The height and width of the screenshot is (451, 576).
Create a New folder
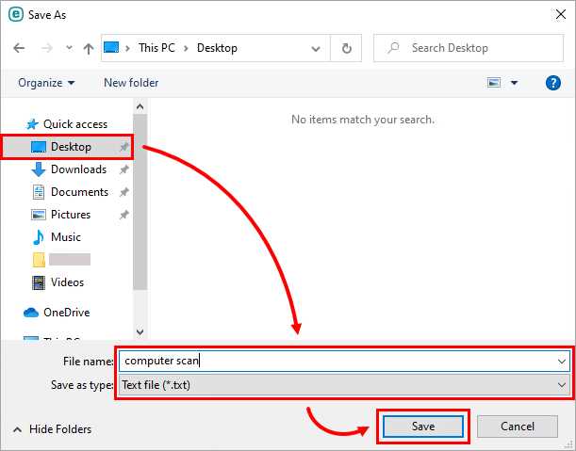coord(131,83)
